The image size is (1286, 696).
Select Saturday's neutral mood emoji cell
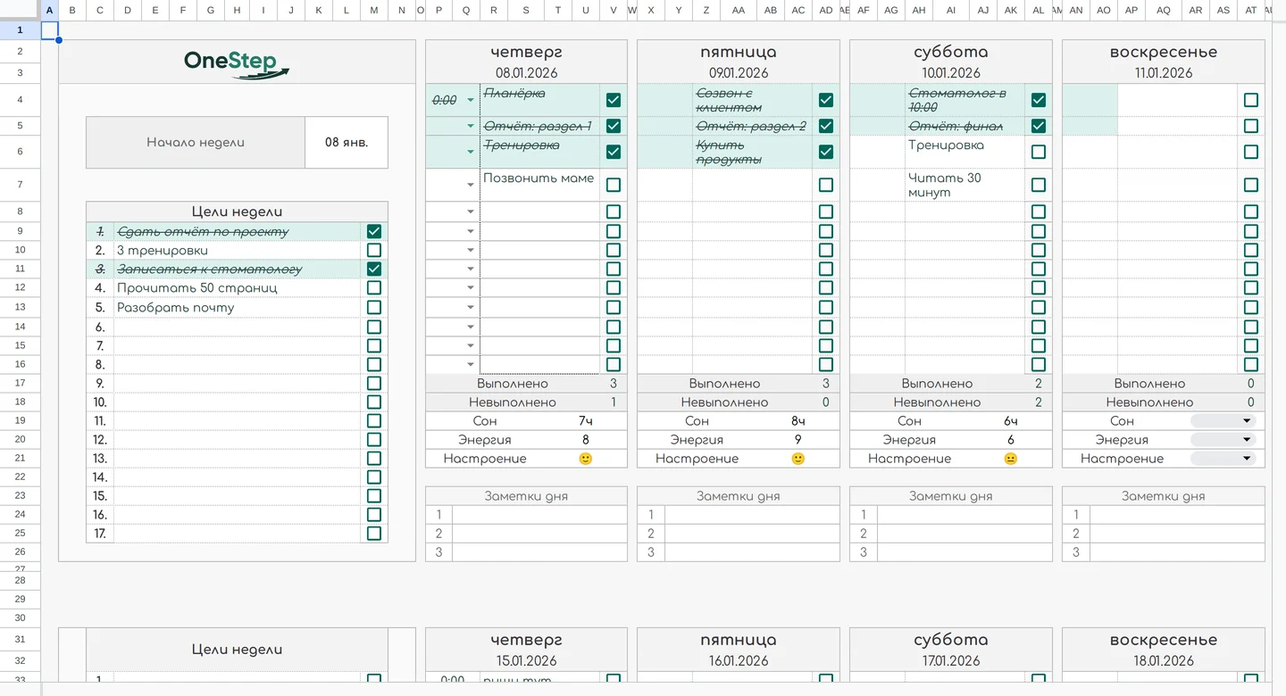[x=1011, y=459]
